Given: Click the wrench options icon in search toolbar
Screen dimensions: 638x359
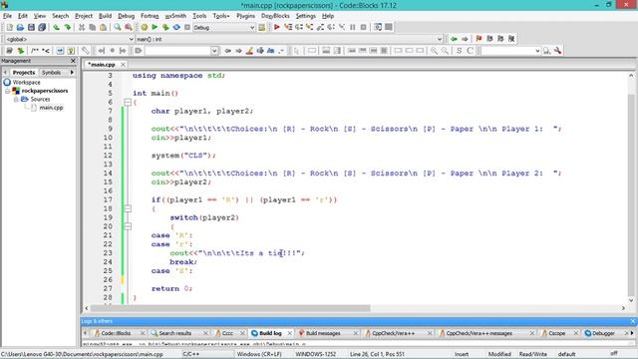Looking at the screenshot, I should [557, 51].
